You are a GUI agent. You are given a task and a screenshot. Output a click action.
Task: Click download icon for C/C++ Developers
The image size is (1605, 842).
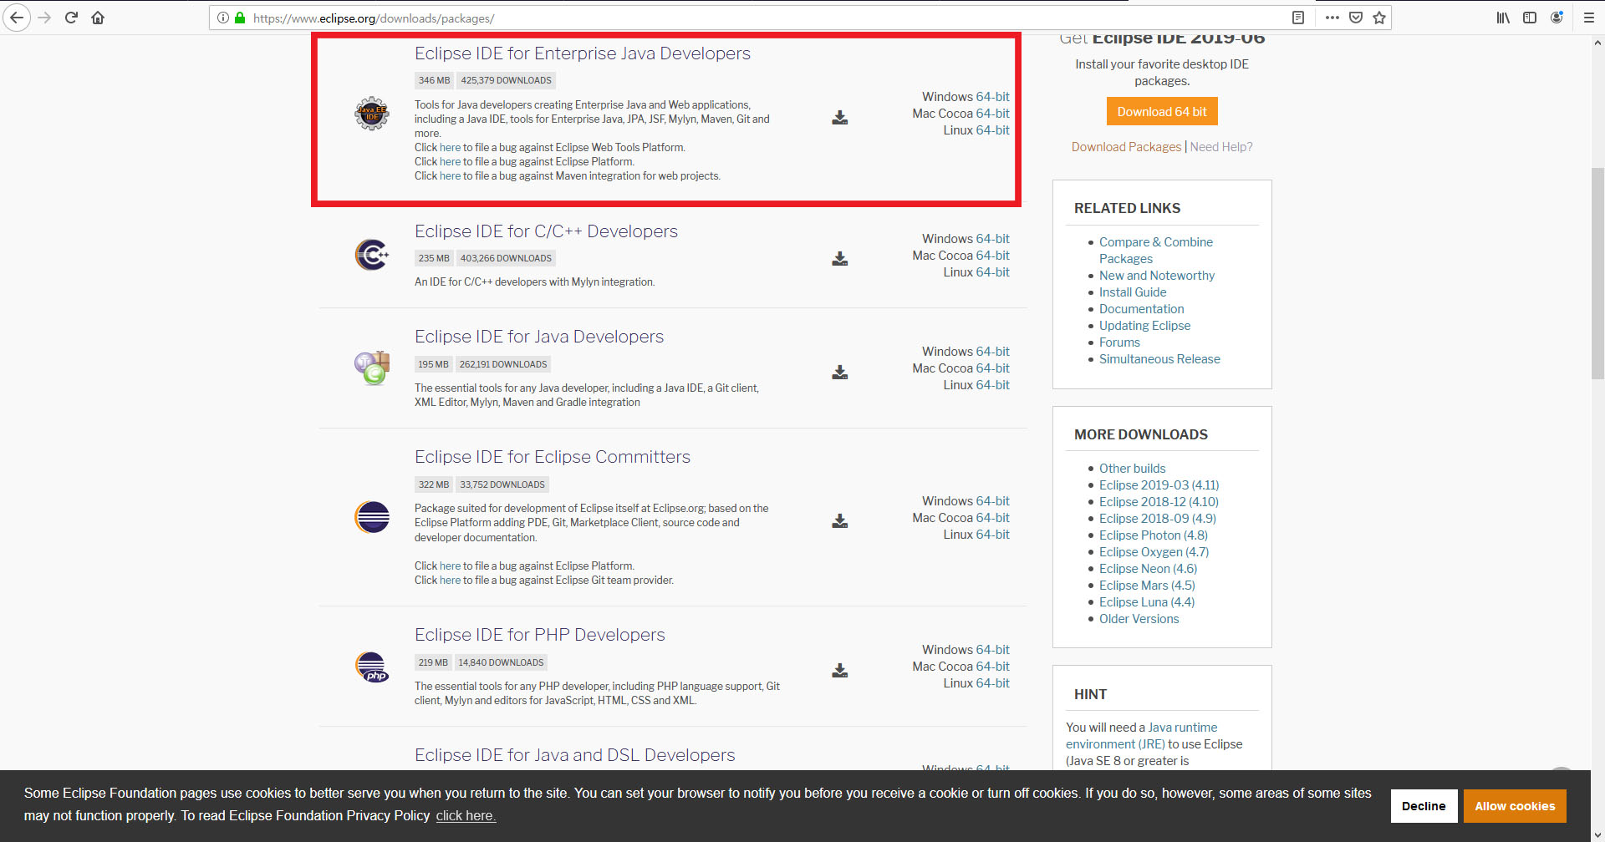840,259
